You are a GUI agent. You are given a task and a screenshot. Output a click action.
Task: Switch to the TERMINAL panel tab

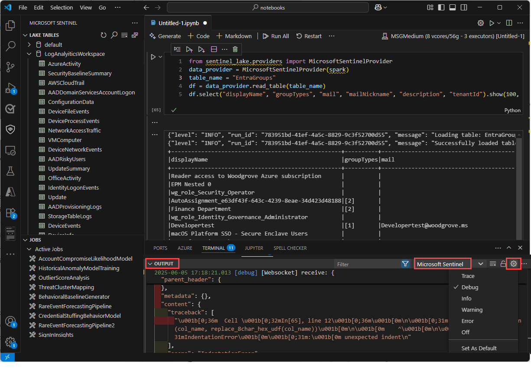(218, 248)
